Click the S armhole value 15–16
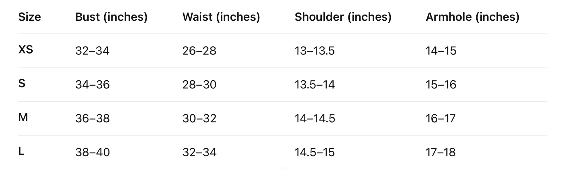The height and width of the screenshot is (170, 567). 441,84
